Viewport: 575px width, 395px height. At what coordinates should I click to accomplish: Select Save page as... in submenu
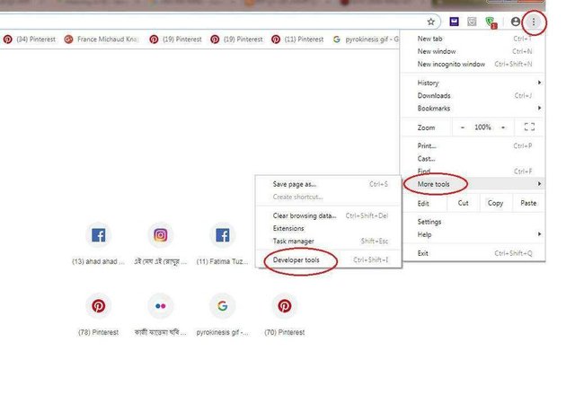(329, 184)
